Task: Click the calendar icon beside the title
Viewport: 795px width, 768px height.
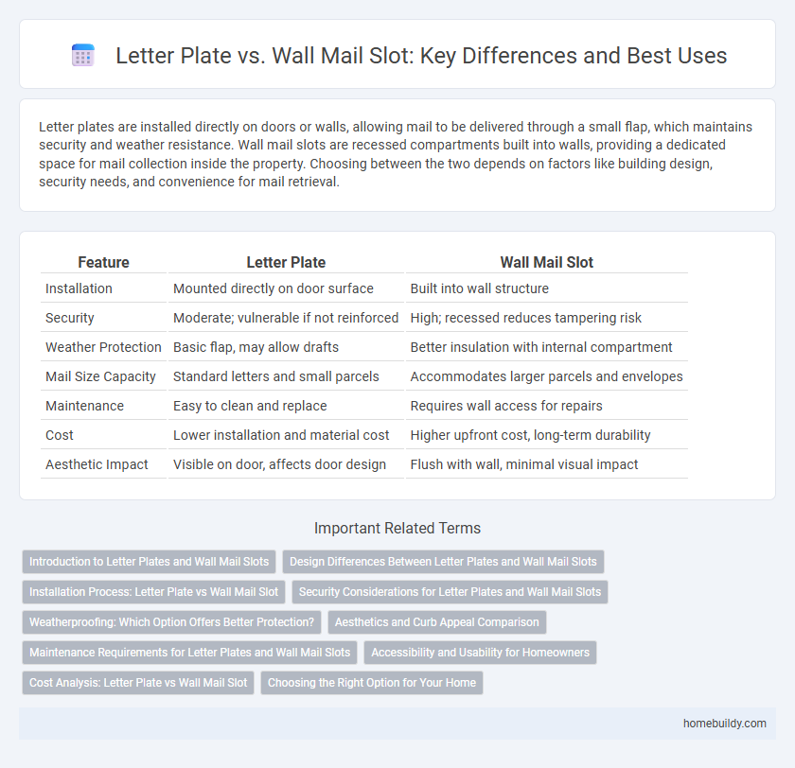Action: pyautogui.click(x=82, y=55)
